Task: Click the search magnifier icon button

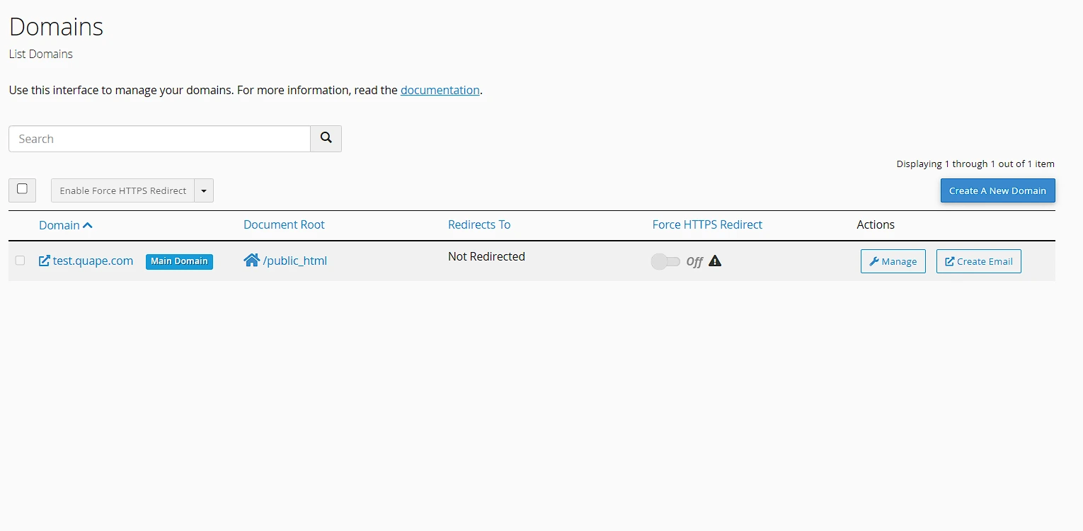Action: pyautogui.click(x=326, y=139)
